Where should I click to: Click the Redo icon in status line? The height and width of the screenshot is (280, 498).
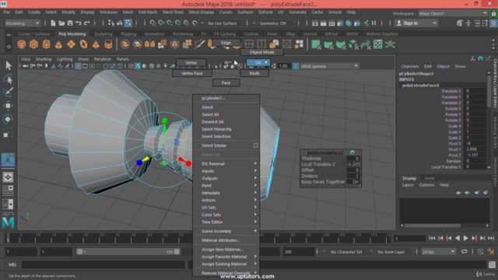tap(86, 23)
